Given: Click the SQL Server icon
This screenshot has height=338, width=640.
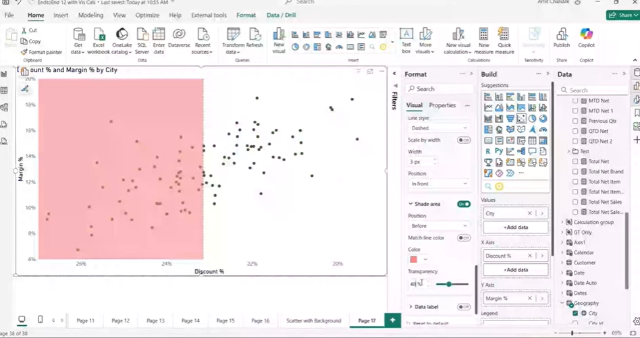Looking at the screenshot, I should tap(142, 41).
